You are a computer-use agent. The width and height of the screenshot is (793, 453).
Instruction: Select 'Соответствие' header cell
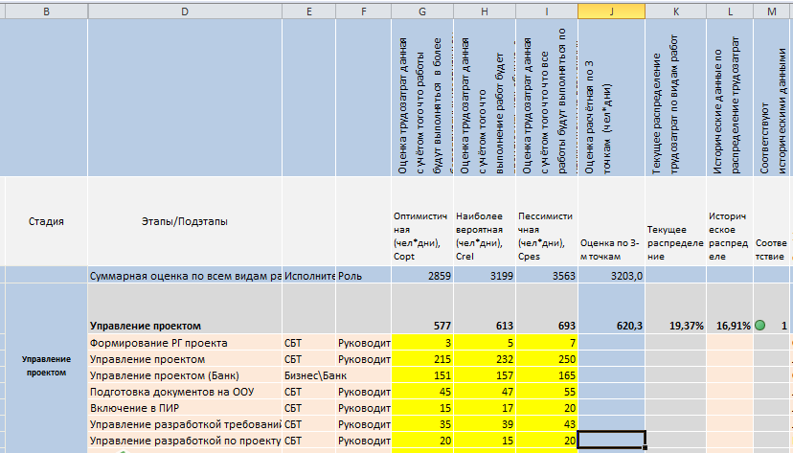pyautogui.click(x=772, y=221)
